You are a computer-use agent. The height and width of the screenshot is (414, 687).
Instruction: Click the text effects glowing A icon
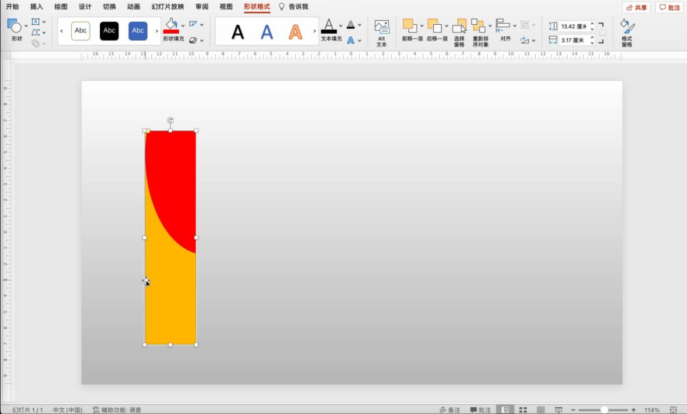tap(350, 40)
